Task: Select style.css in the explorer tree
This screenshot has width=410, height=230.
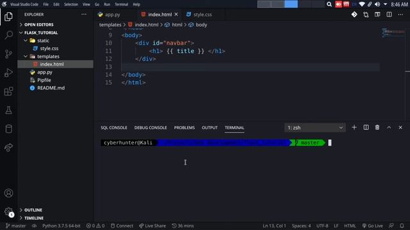Action: (x=49, y=49)
